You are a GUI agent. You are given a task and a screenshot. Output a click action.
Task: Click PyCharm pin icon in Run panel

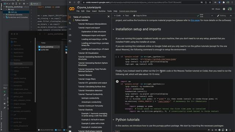4,108
